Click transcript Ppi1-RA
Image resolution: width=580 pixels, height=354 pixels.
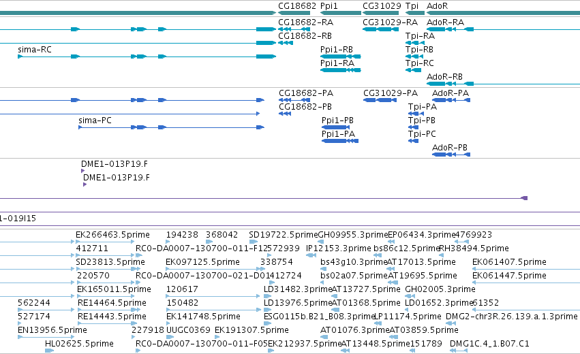pyautogui.click(x=337, y=63)
